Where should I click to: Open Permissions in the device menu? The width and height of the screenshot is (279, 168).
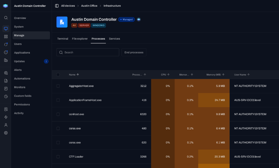pyautogui.click(x=31, y=105)
